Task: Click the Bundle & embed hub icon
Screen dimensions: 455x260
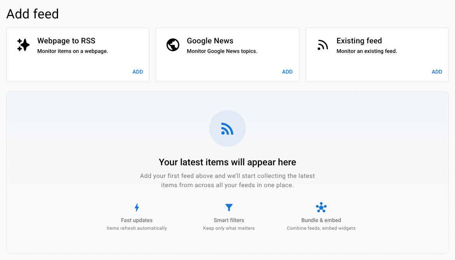Action: click(x=321, y=207)
